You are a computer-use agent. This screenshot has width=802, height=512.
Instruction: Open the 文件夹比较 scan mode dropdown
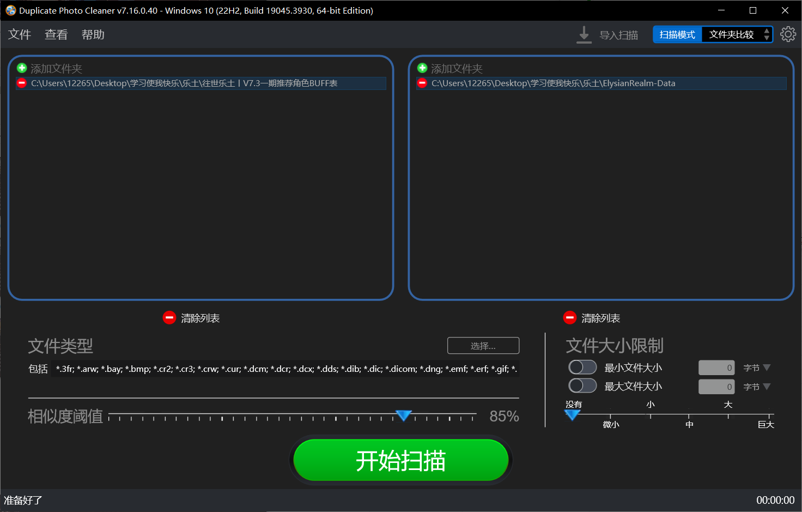point(737,34)
